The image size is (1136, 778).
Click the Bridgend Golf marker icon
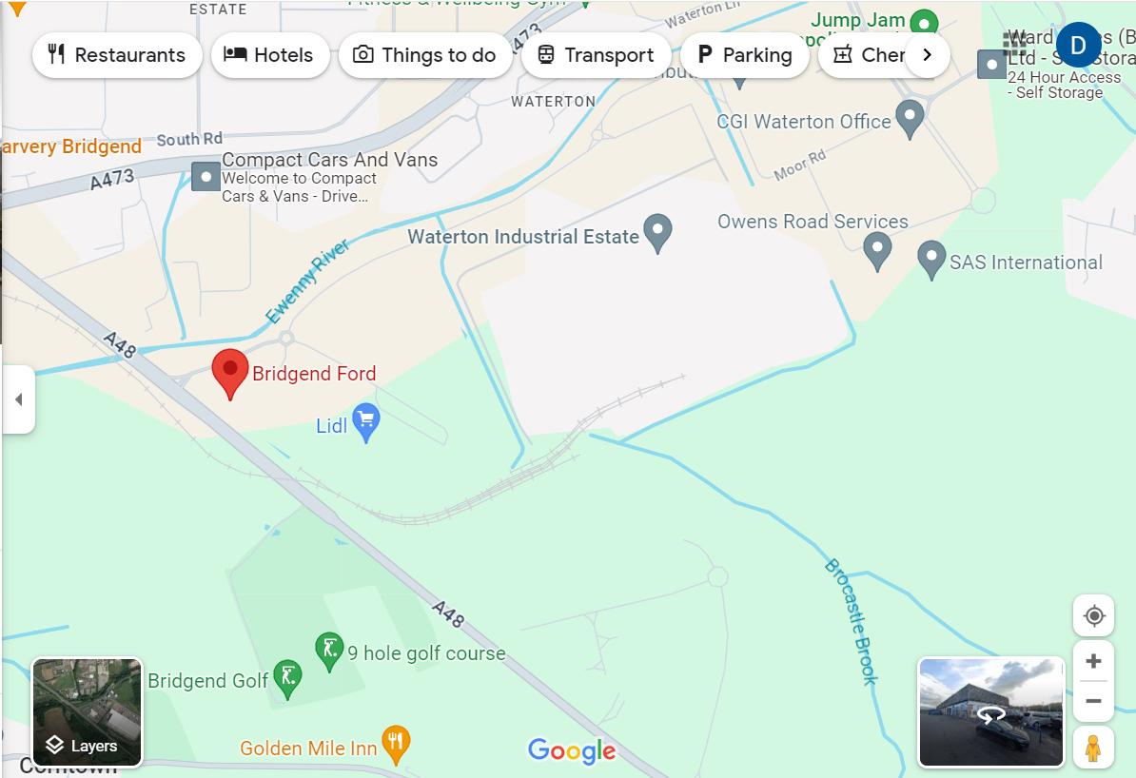(287, 679)
